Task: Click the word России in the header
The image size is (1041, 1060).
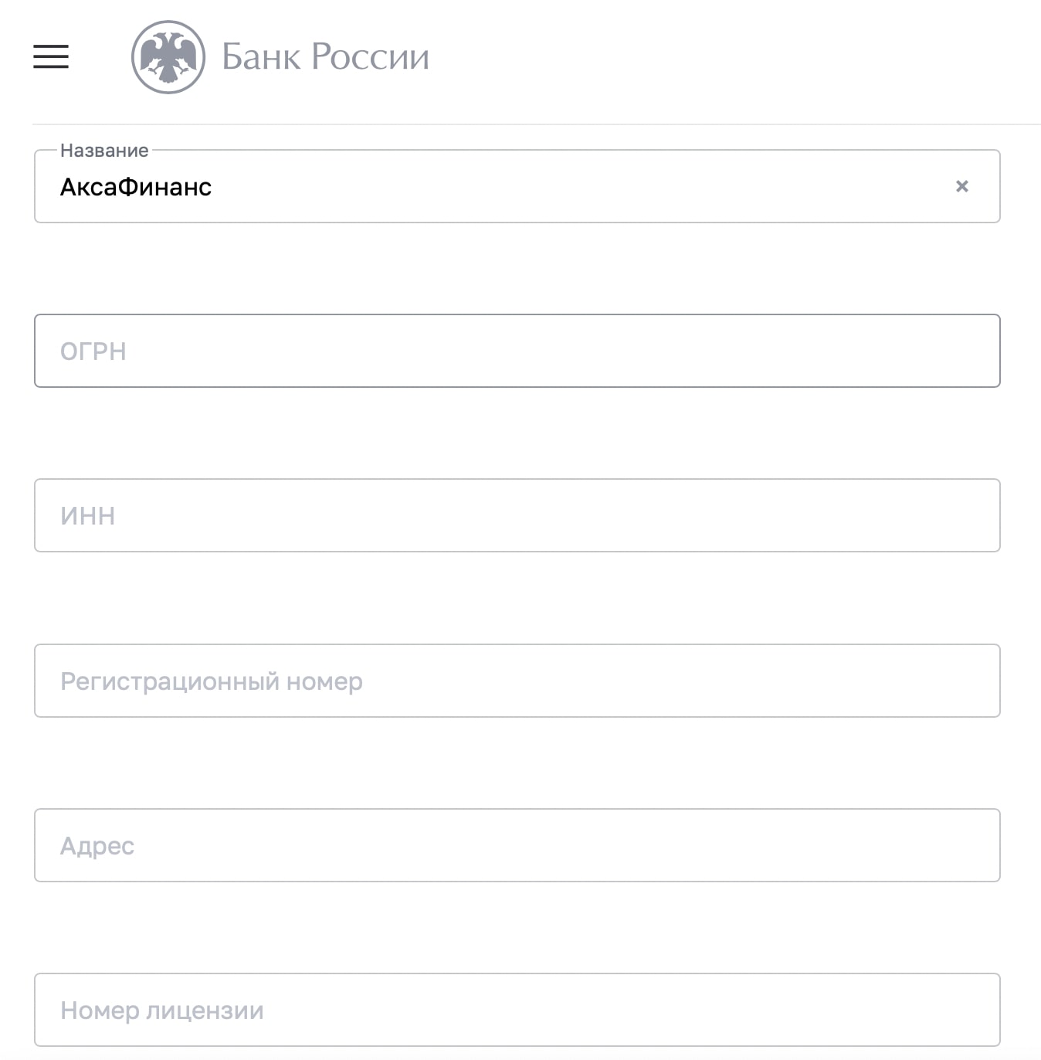Action: [370, 57]
